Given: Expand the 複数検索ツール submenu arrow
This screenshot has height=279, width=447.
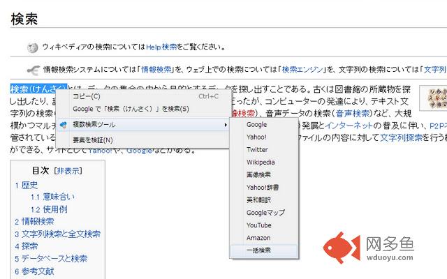Looking at the screenshot, I should tap(225, 125).
